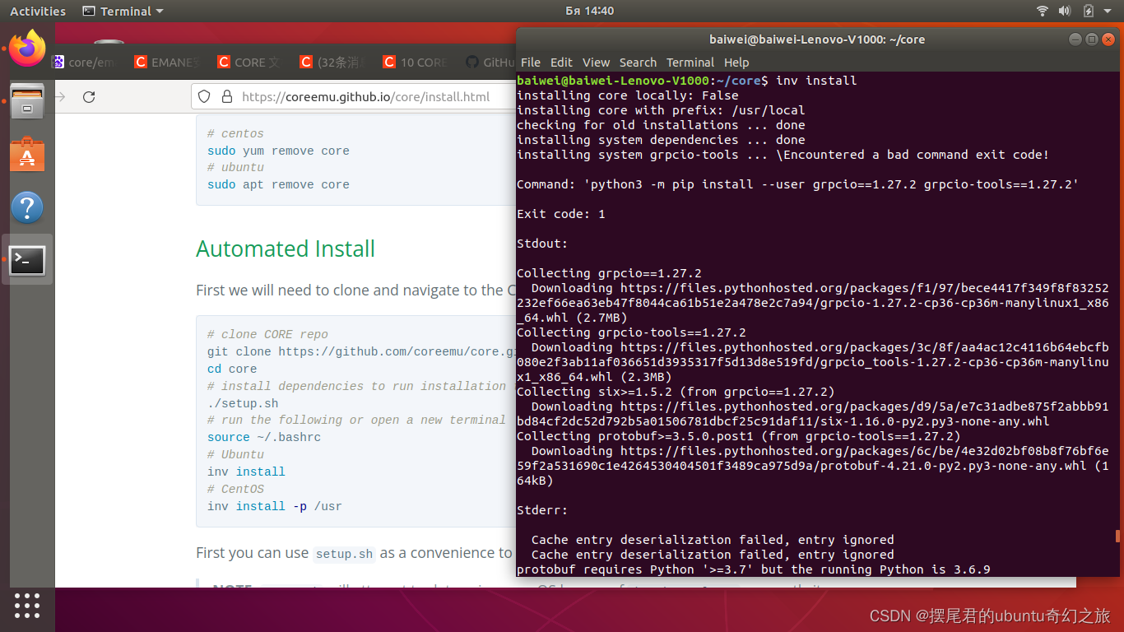Click the Wi-Fi status icon
This screenshot has width=1124, height=632.
coord(1043,12)
